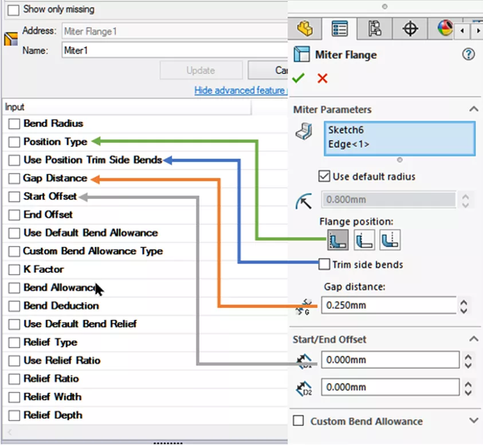Viewport: 483px width, 445px height.
Task: Check the Bend Radius input box
Action: [14, 124]
